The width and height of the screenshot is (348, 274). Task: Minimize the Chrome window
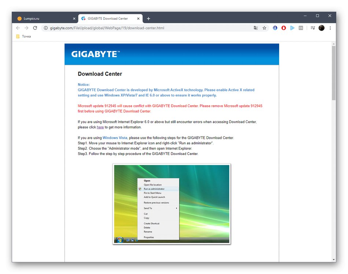point(305,16)
